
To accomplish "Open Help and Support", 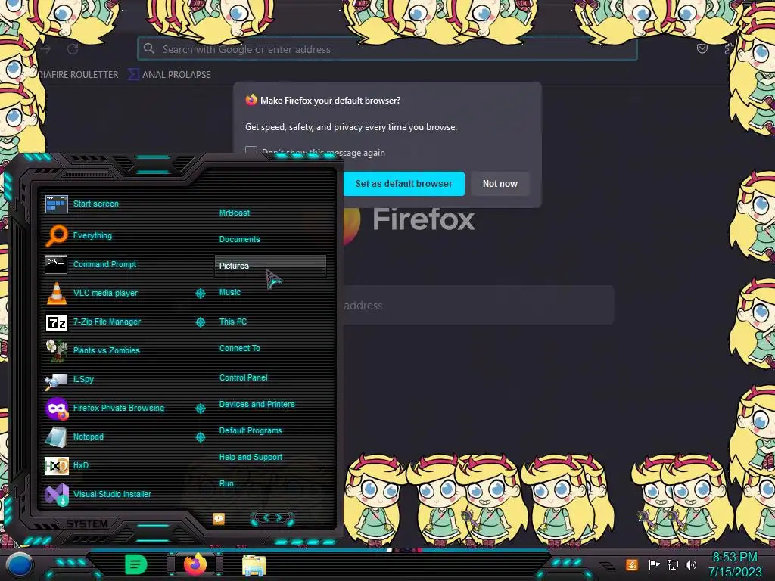I will coord(251,458).
